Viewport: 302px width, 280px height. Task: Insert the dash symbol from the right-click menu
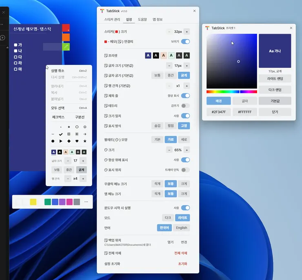point(53,134)
